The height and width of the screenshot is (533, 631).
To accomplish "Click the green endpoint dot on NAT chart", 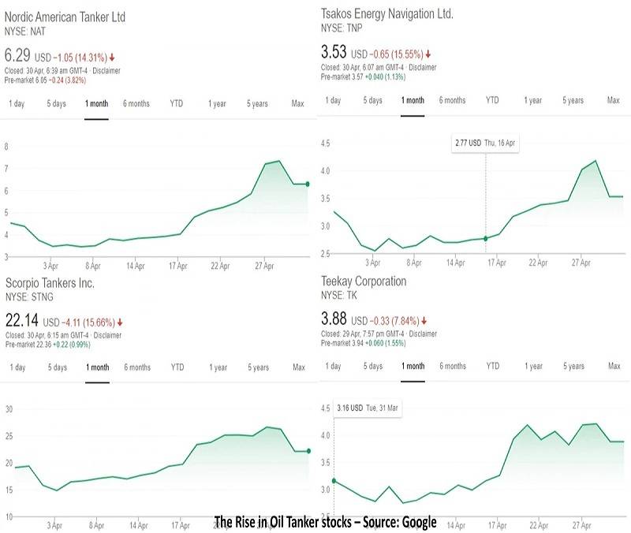I will pyautogui.click(x=307, y=184).
